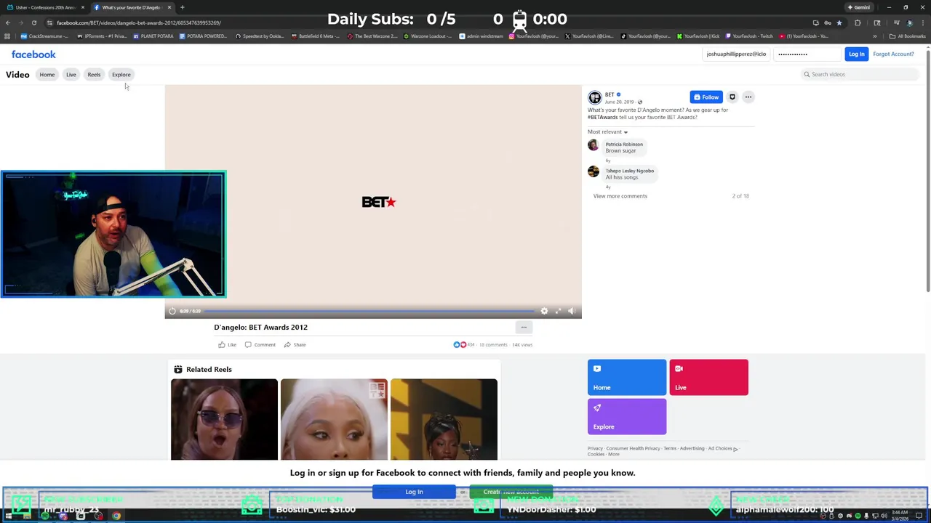Click the password login field
Screen dimensions: 931x523
807,54
